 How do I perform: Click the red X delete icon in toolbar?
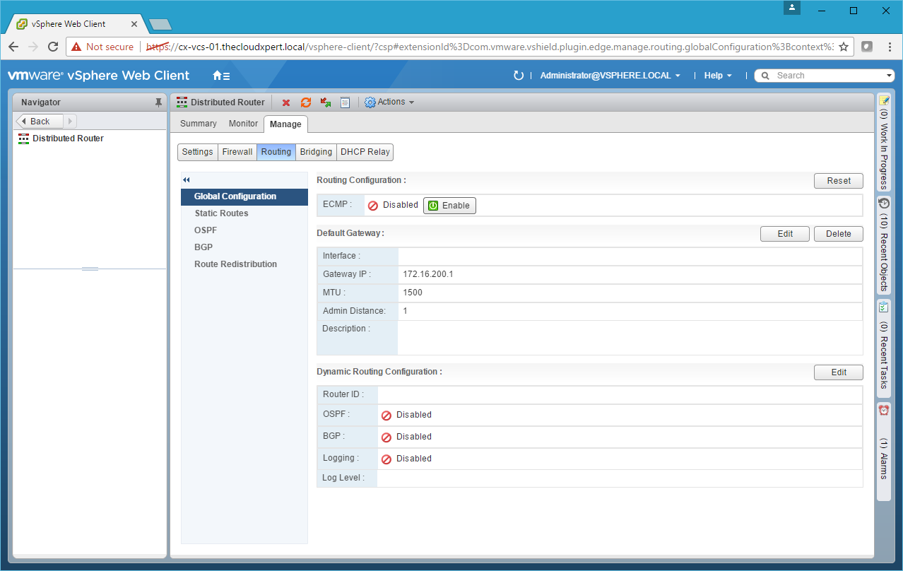point(286,102)
